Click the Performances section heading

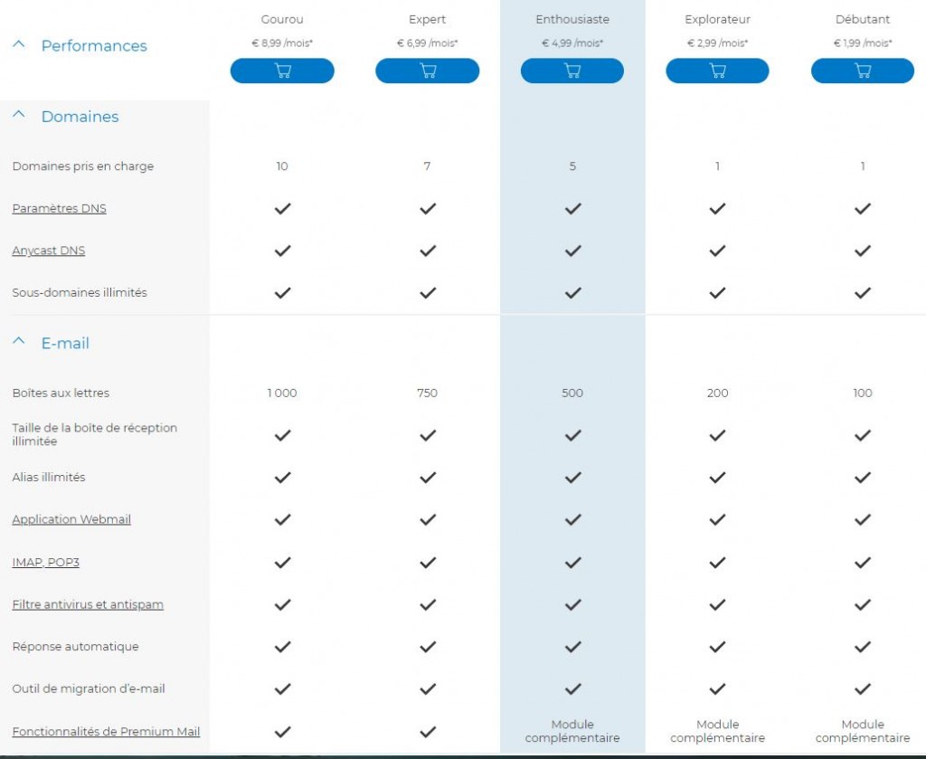point(94,46)
